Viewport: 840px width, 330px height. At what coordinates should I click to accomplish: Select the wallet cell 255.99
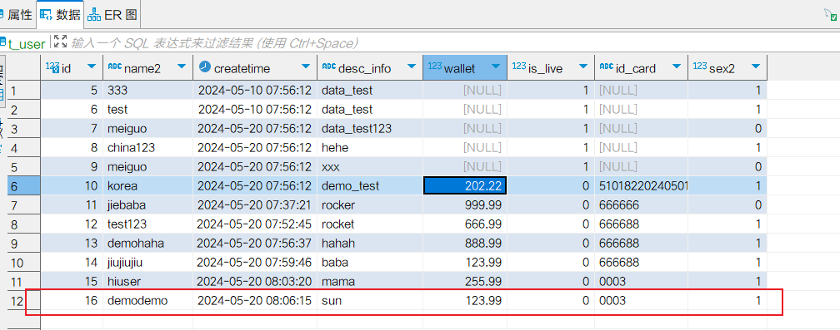point(464,282)
